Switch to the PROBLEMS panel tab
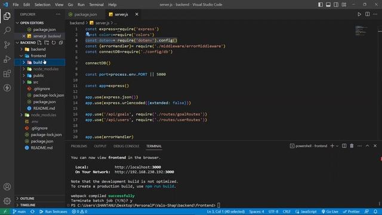Image resolution: width=382 pixels, height=215 pixels. (x=79, y=146)
